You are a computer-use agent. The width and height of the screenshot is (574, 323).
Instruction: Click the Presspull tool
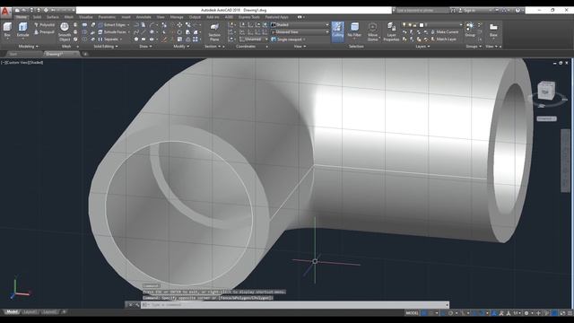click(x=44, y=32)
